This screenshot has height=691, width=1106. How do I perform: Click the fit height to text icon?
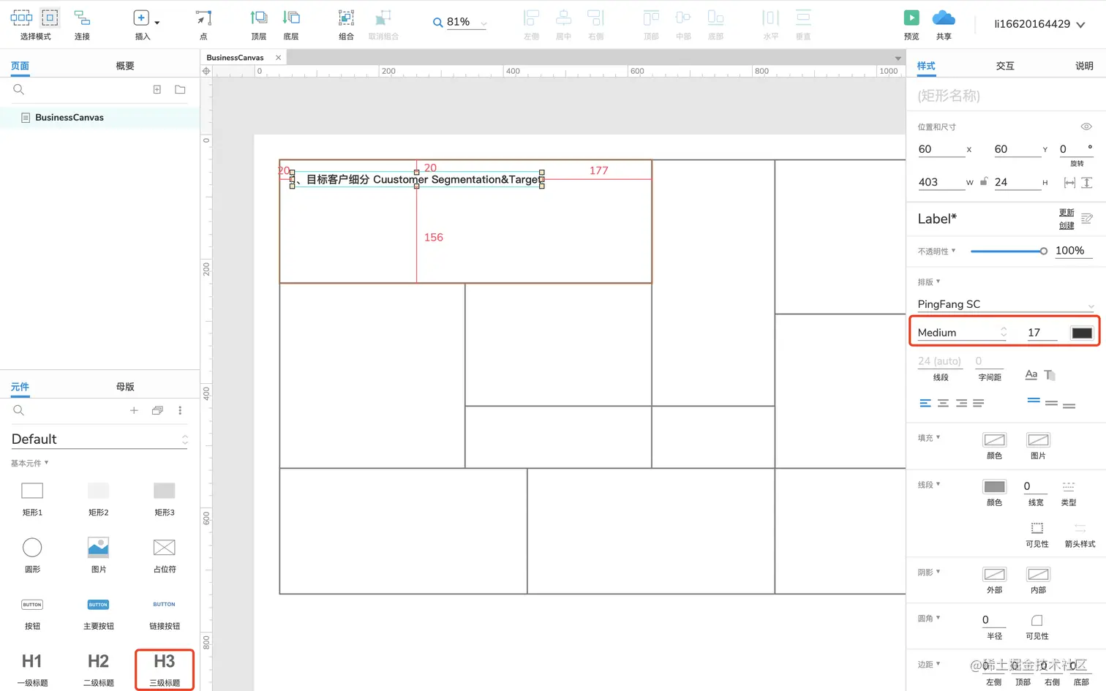click(x=1087, y=182)
